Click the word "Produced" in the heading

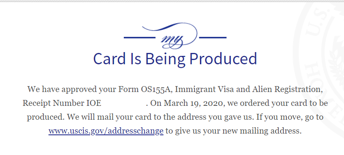223,59
